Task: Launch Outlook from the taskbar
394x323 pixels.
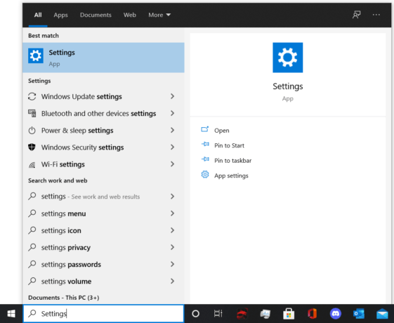Action: pyautogui.click(x=359, y=314)
